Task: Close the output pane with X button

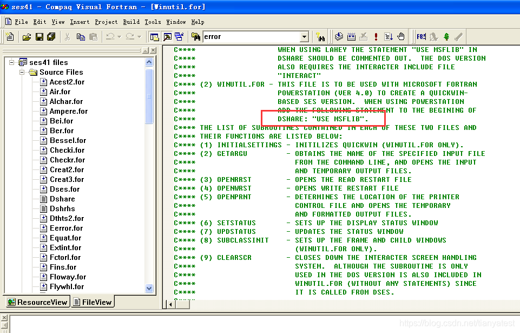Action: point(4,318)
